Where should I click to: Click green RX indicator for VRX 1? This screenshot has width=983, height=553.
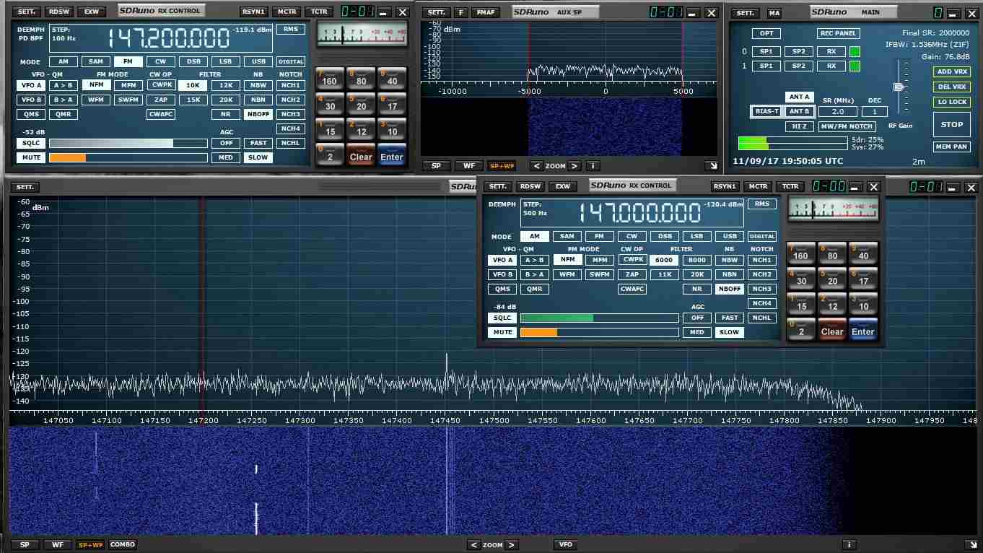click(855, 66)
